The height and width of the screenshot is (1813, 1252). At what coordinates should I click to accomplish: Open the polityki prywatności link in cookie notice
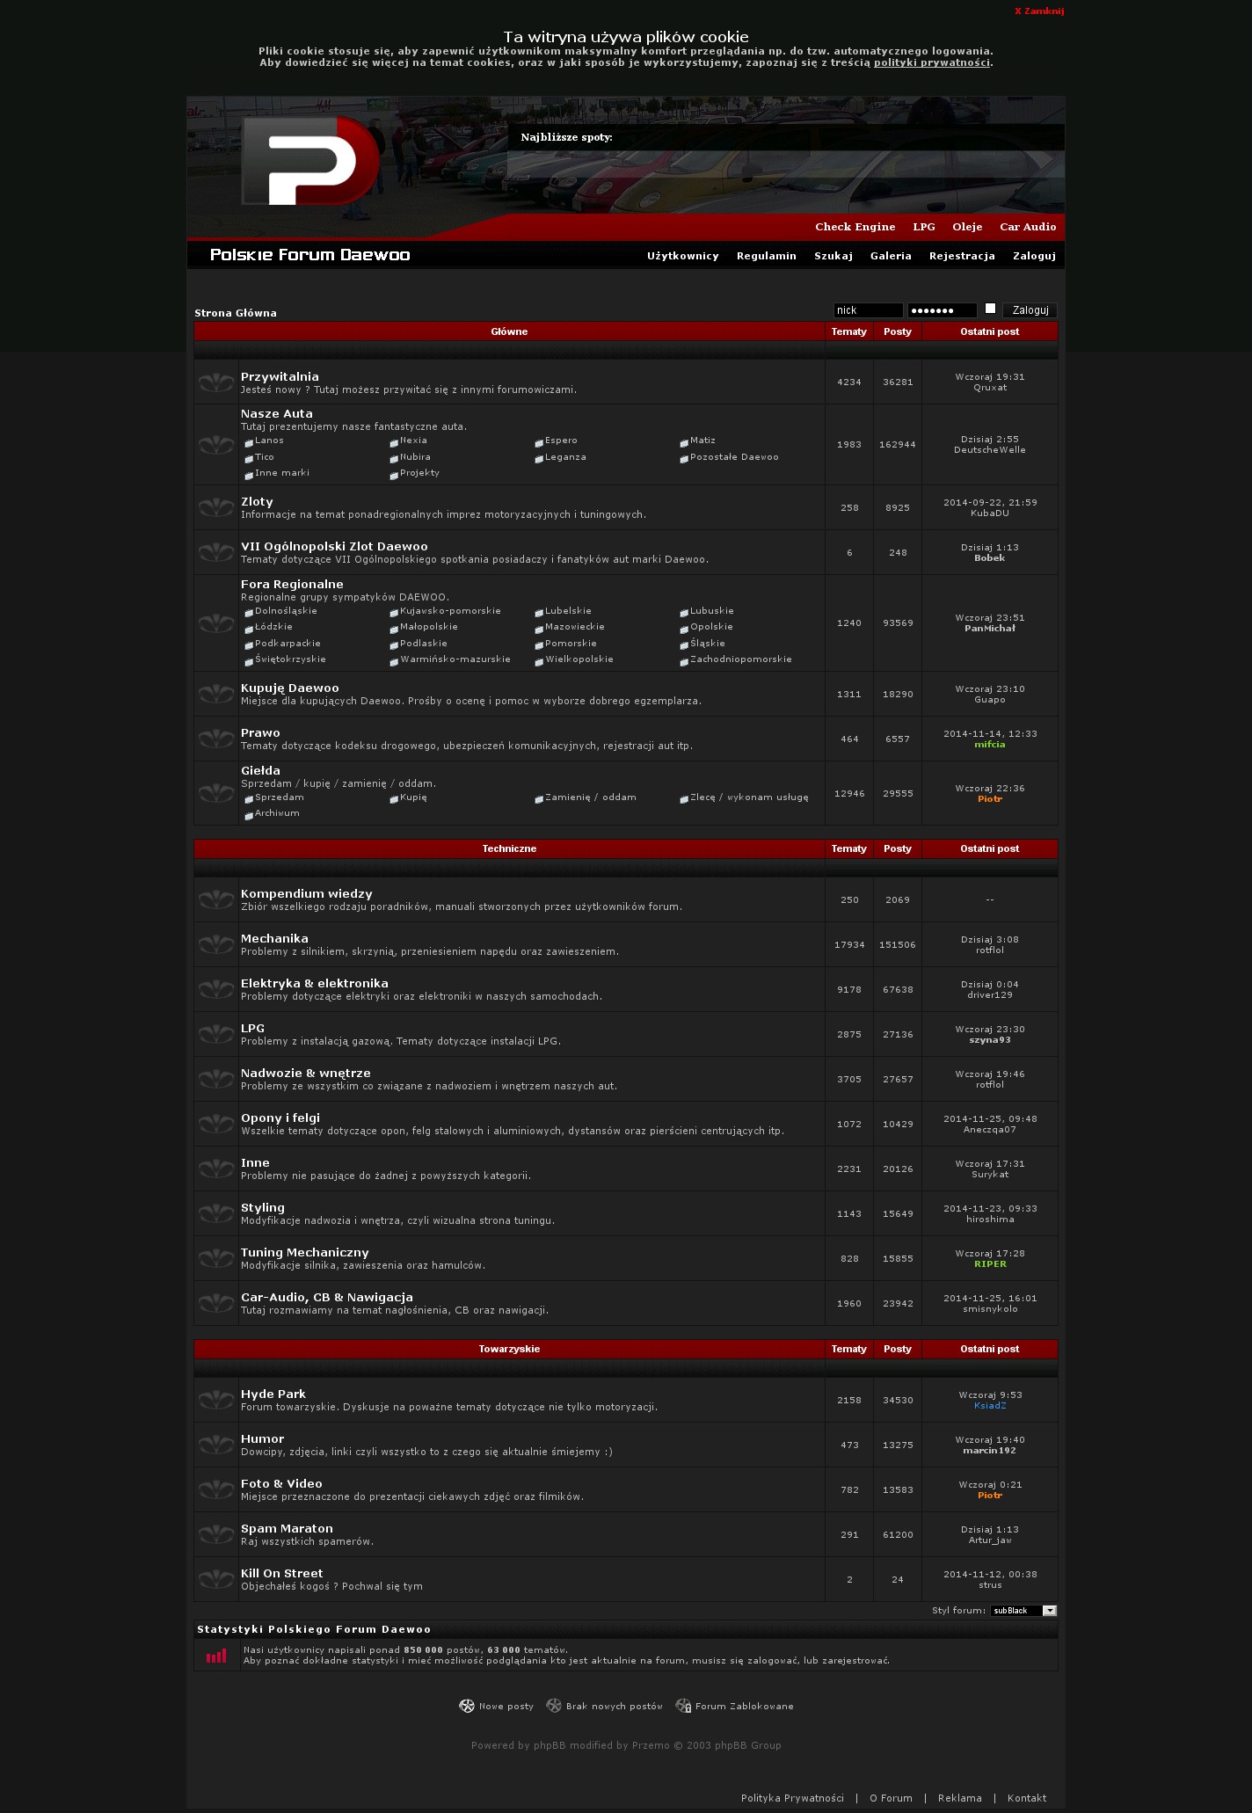[x=931, y=62]
